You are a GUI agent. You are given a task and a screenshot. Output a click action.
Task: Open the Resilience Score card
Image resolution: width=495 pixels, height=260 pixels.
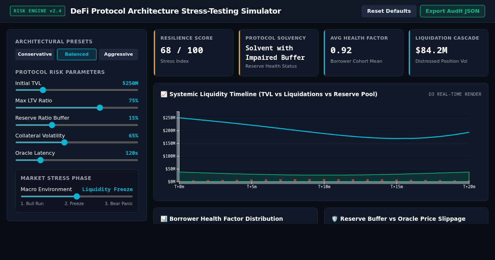pos(193,53)
